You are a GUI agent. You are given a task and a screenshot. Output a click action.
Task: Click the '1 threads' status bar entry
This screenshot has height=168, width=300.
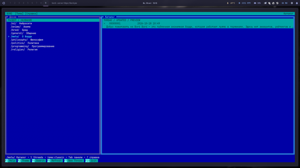(37, 157)
